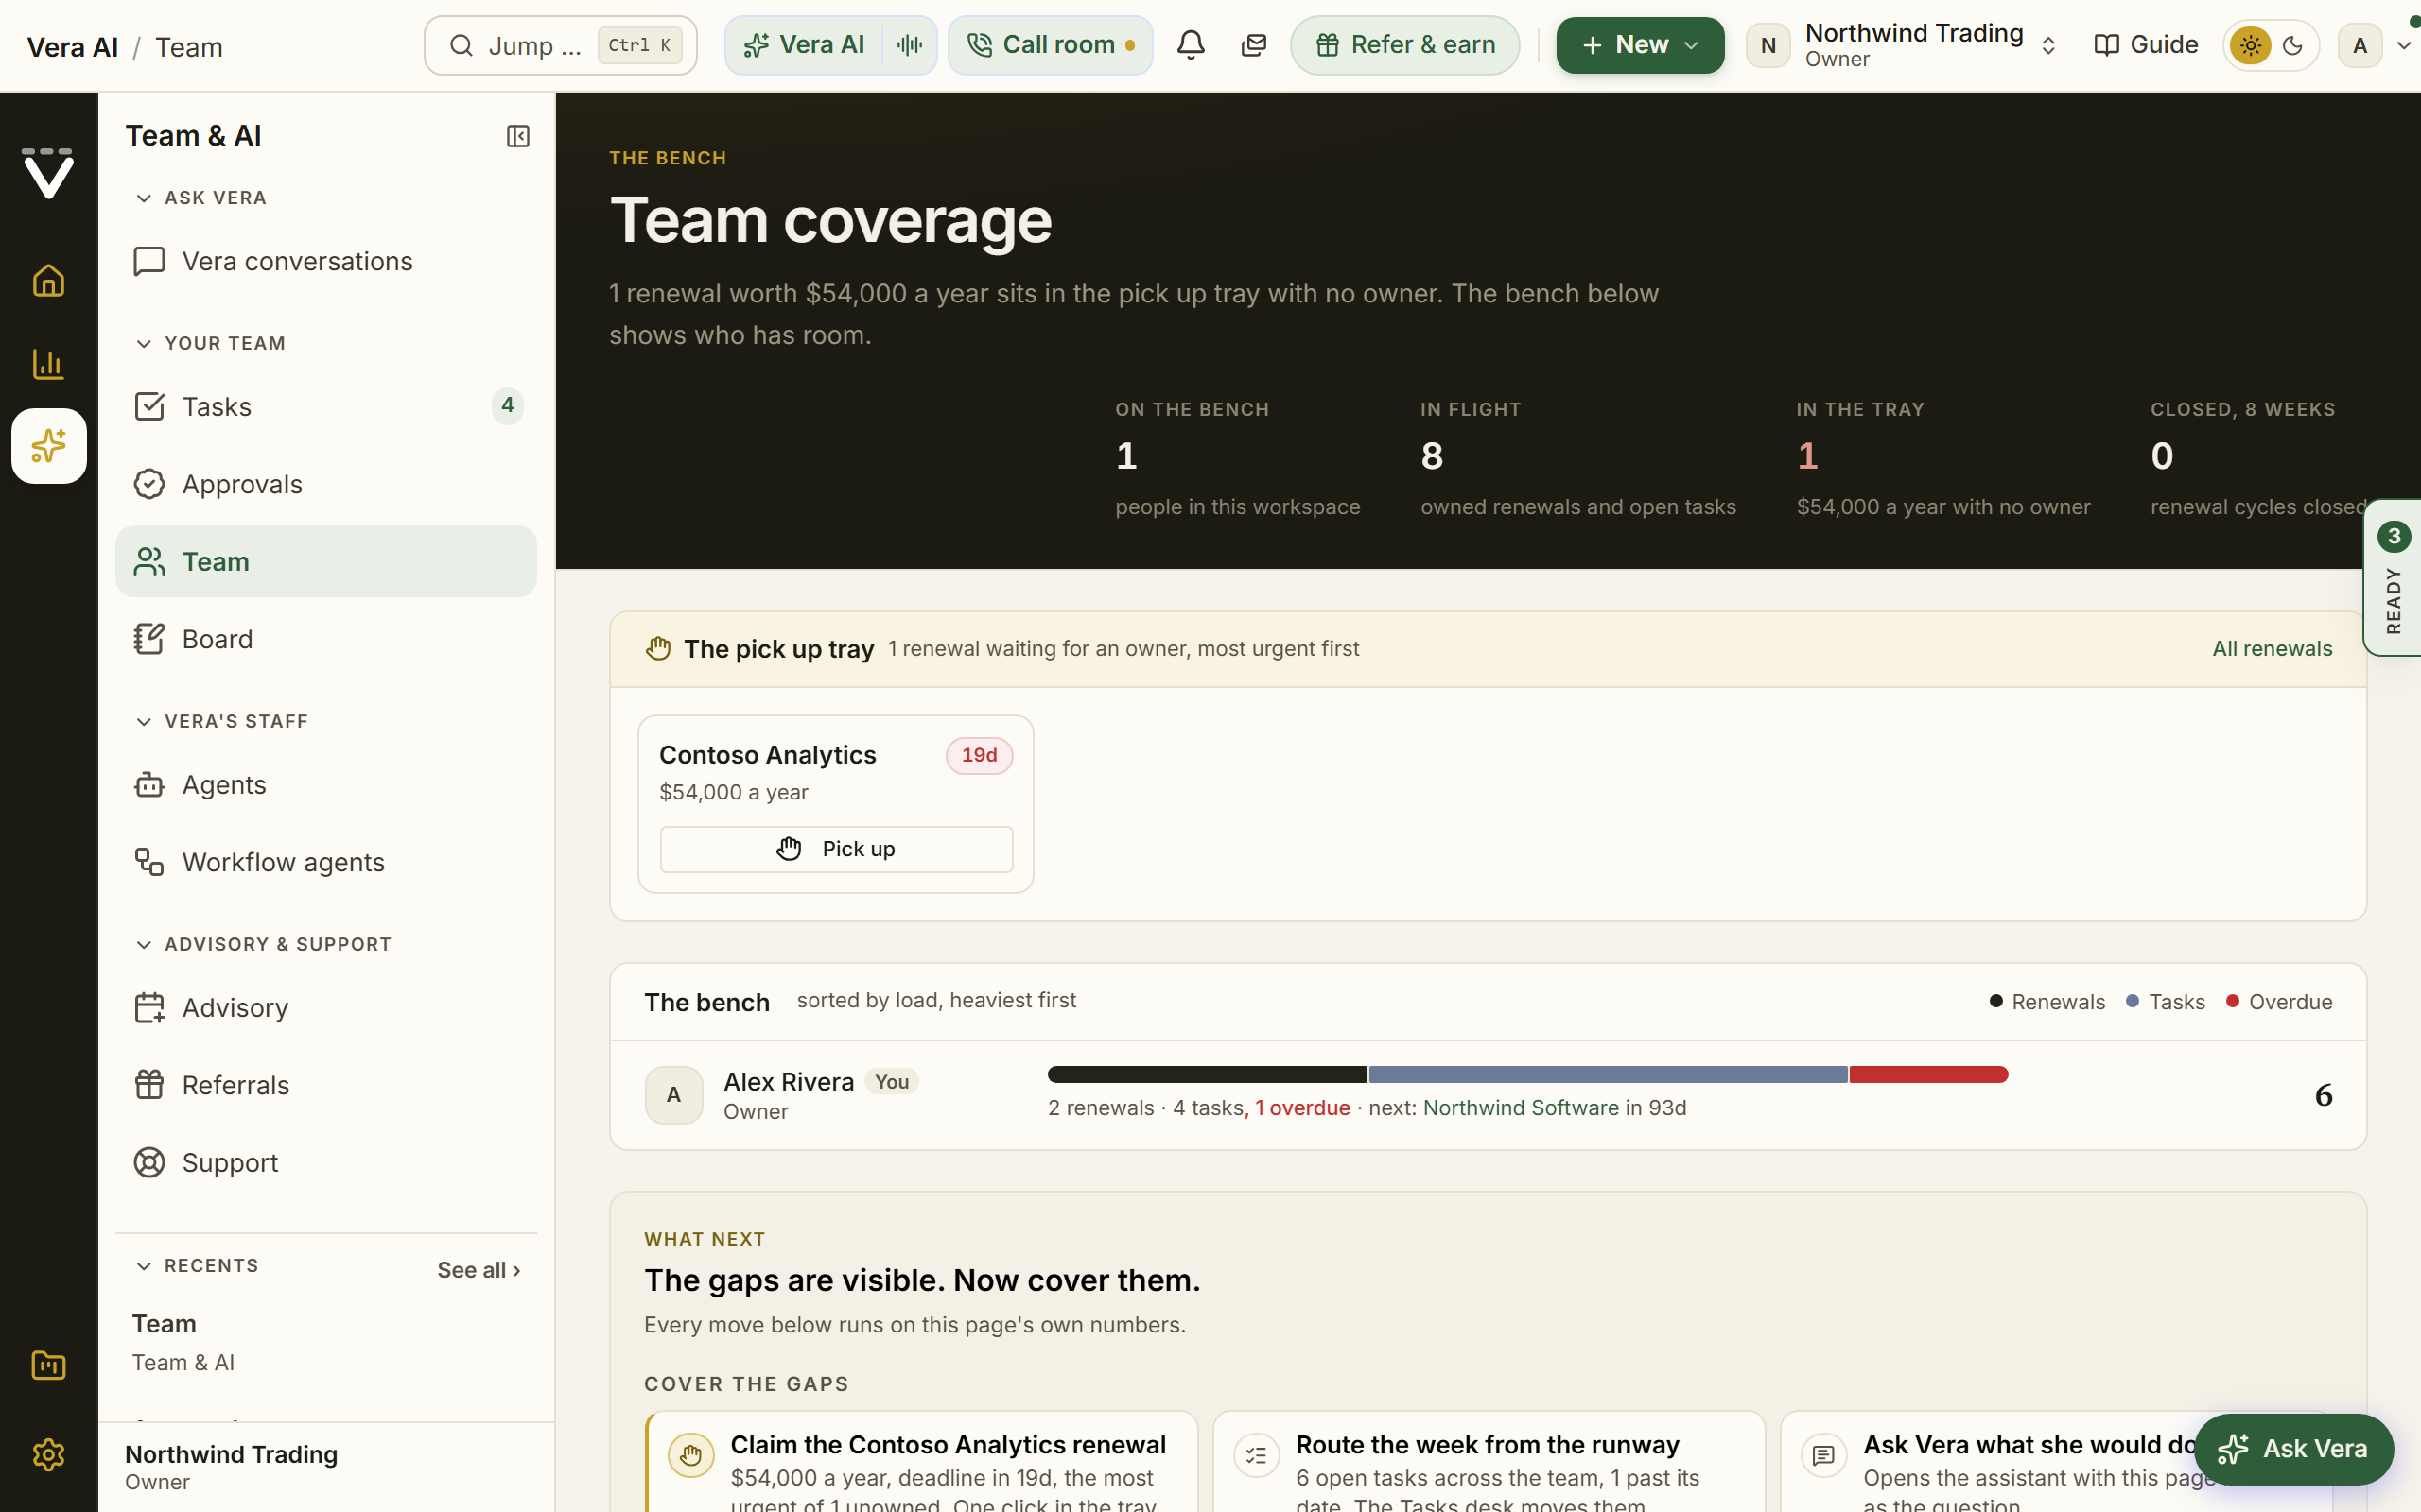Go to Tasks in sidebar
This screenshot has width=2421, height=1512.
326,406
